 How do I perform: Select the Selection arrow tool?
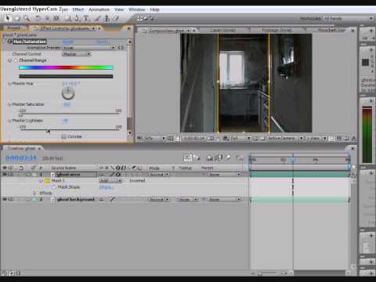coord(8,18)
